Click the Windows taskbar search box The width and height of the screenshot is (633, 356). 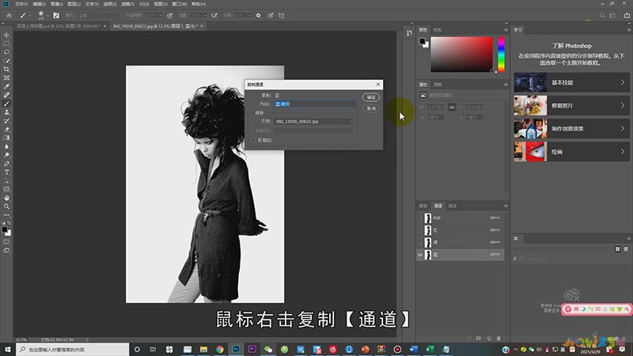point(73,349)
